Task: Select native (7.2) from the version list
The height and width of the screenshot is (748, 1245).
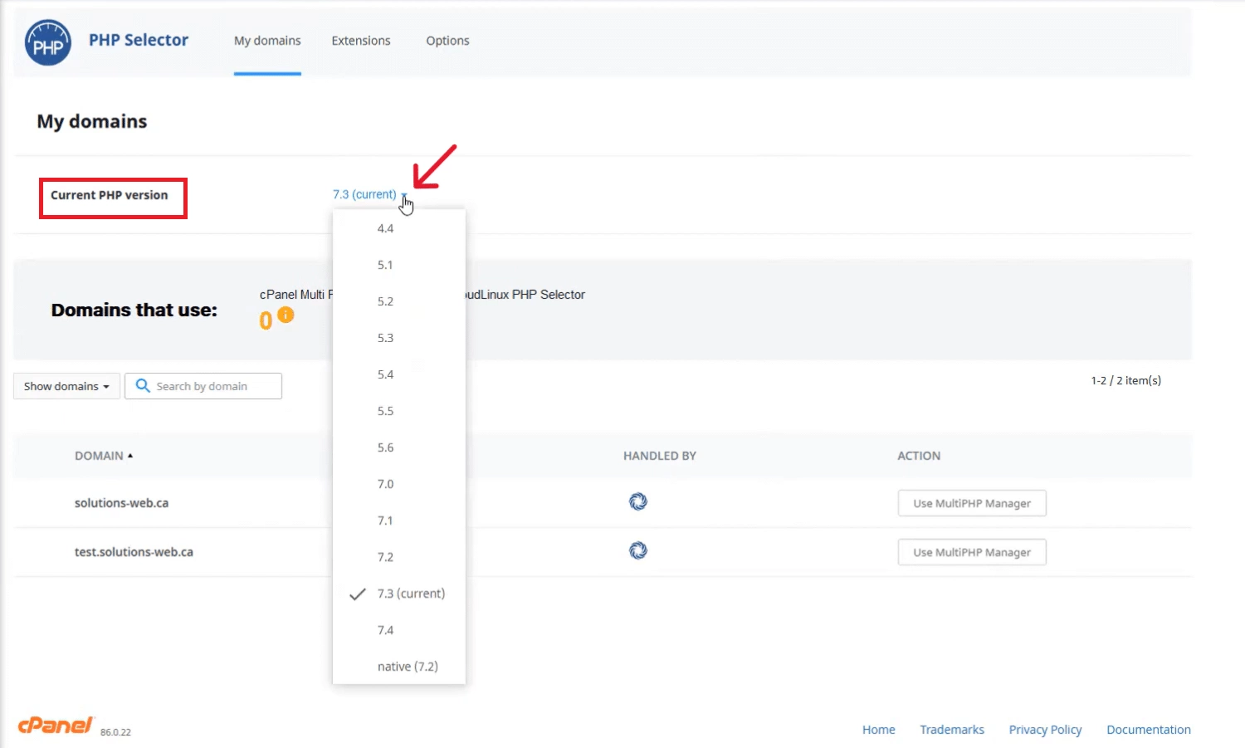Action: [408, 666]
